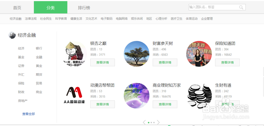Click the 期货 subcategory link
This screenshot has width=264, height=126.
tap(39, 75)
